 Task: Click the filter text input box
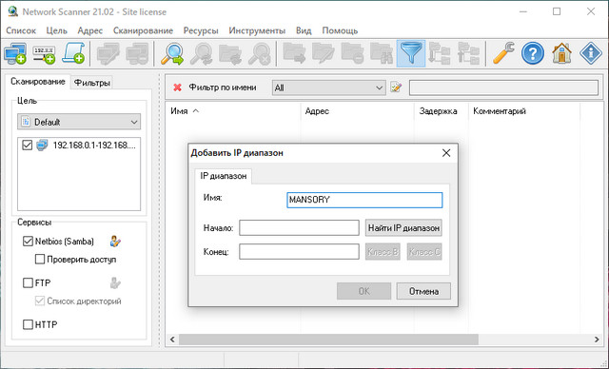(503, 87)
